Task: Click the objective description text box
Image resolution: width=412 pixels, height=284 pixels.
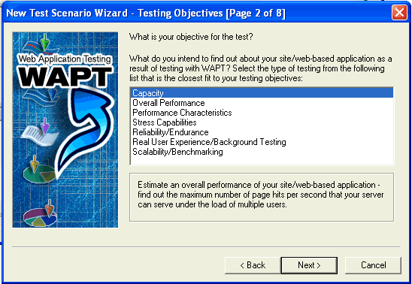Action: [262, 197]
